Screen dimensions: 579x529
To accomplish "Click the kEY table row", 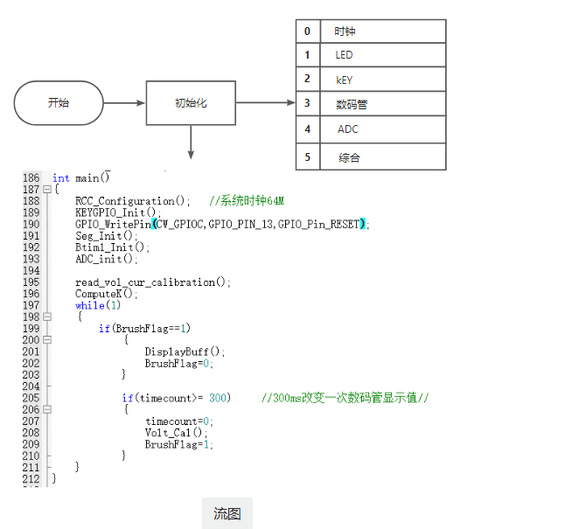I will [371, 79].
